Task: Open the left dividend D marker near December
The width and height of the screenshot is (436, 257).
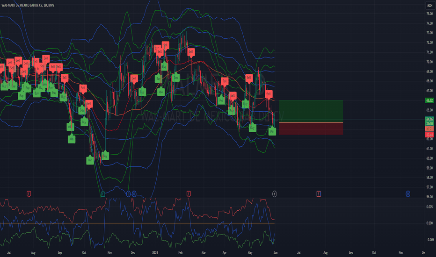Action: (x=128, y=194)
